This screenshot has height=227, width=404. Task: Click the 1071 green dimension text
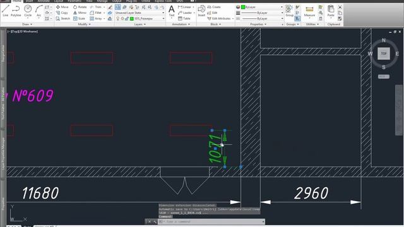pos(215,149)
